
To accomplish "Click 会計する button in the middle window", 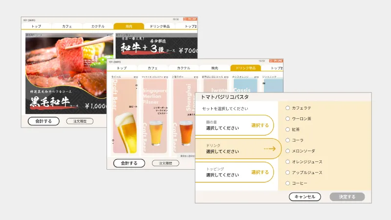I will [129, 163].
